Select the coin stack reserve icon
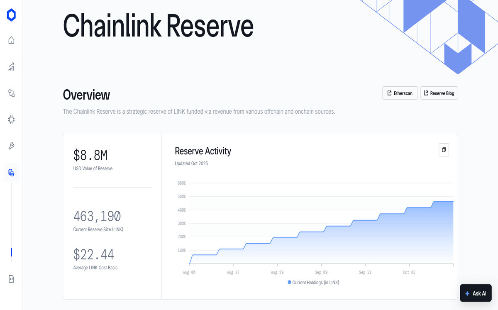The height and width of the screenshot is (310, 498). click(x=11, y=173)
